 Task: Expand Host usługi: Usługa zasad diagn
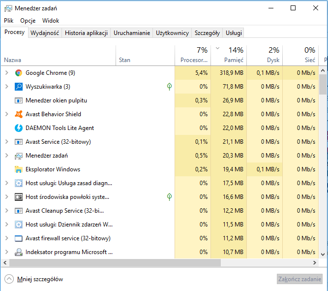point(7,183)
